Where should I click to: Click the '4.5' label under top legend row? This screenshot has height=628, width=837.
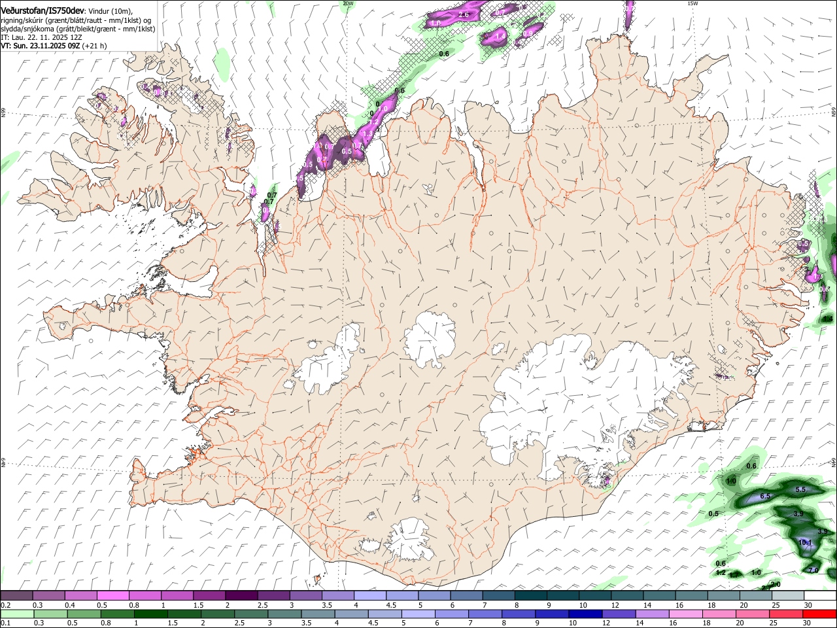391,605
